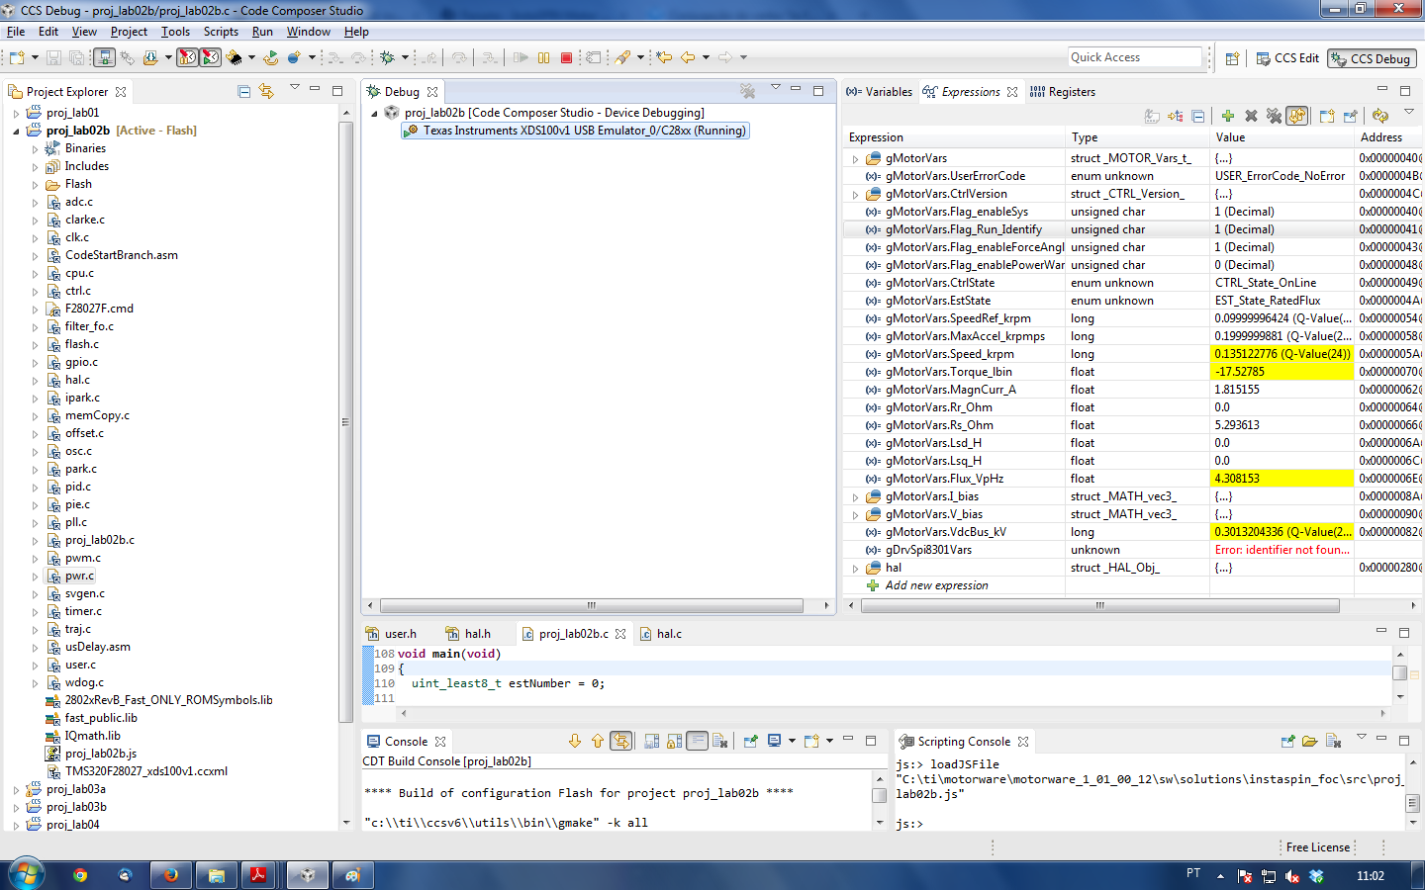
Task: Expand the Includes folder node
Action: tap(35, 166)
